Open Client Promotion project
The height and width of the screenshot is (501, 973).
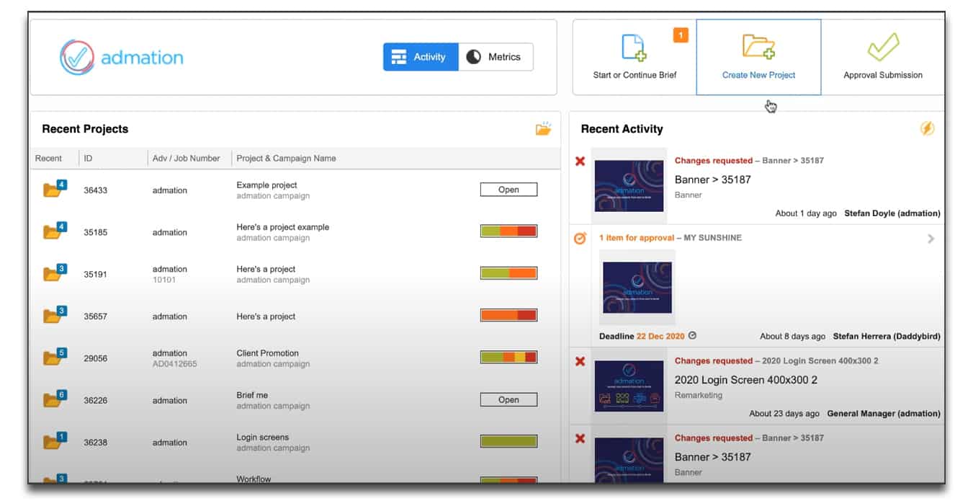(x=267, y=353)
